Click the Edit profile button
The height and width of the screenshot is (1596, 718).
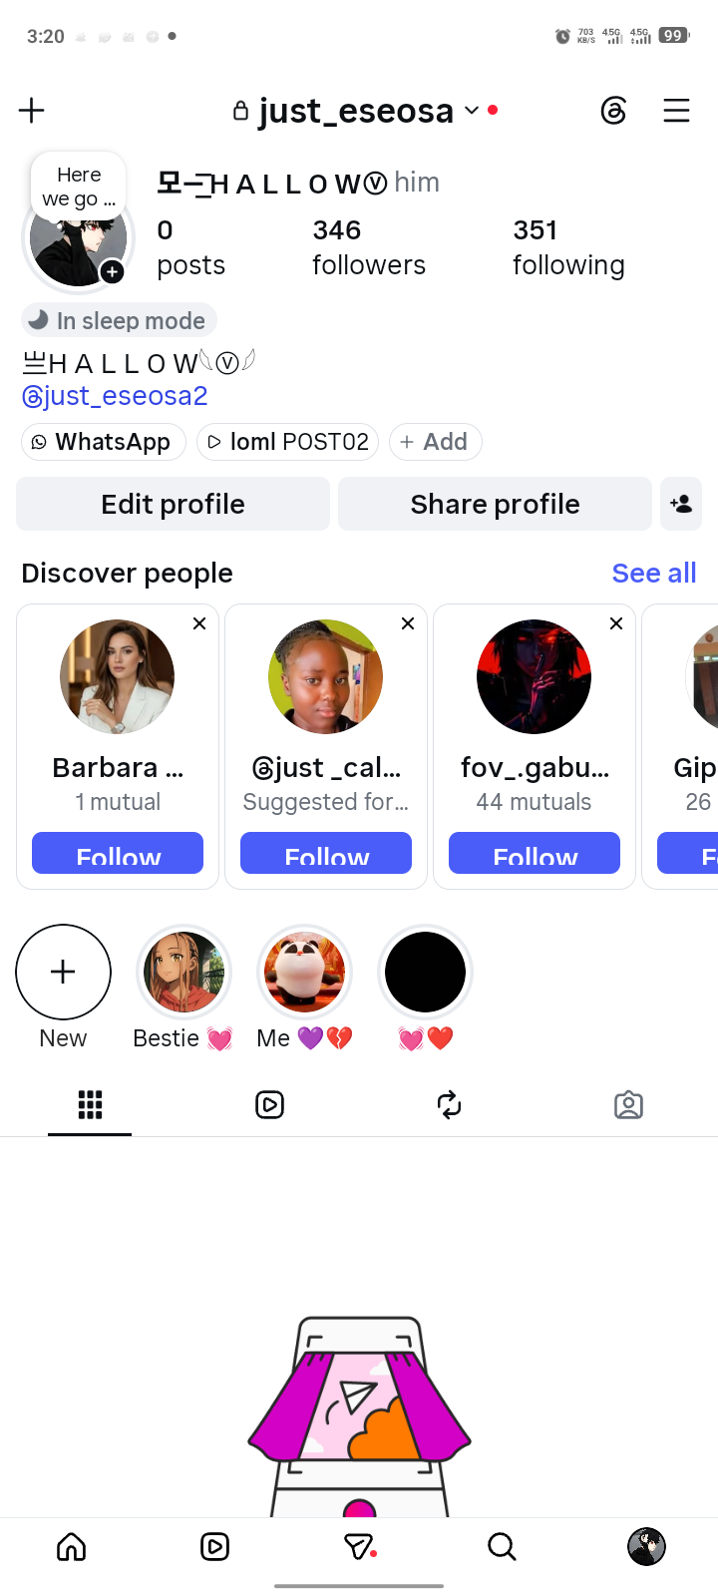coord(173,504)
